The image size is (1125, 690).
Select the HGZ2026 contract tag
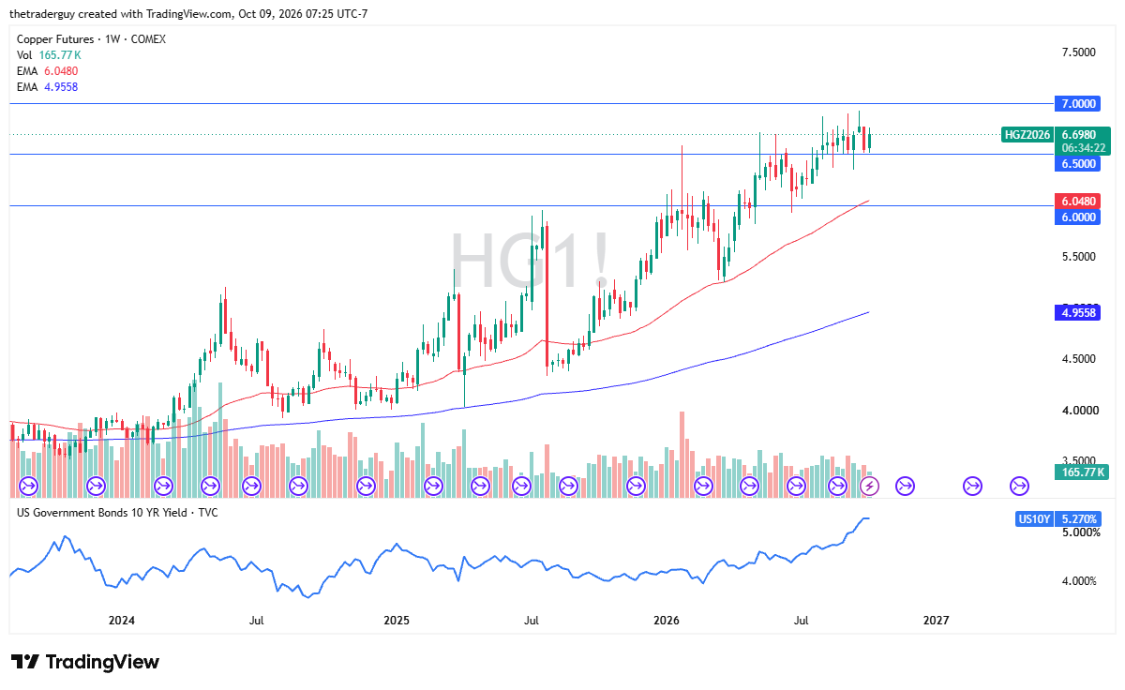tap(1027, 134)
